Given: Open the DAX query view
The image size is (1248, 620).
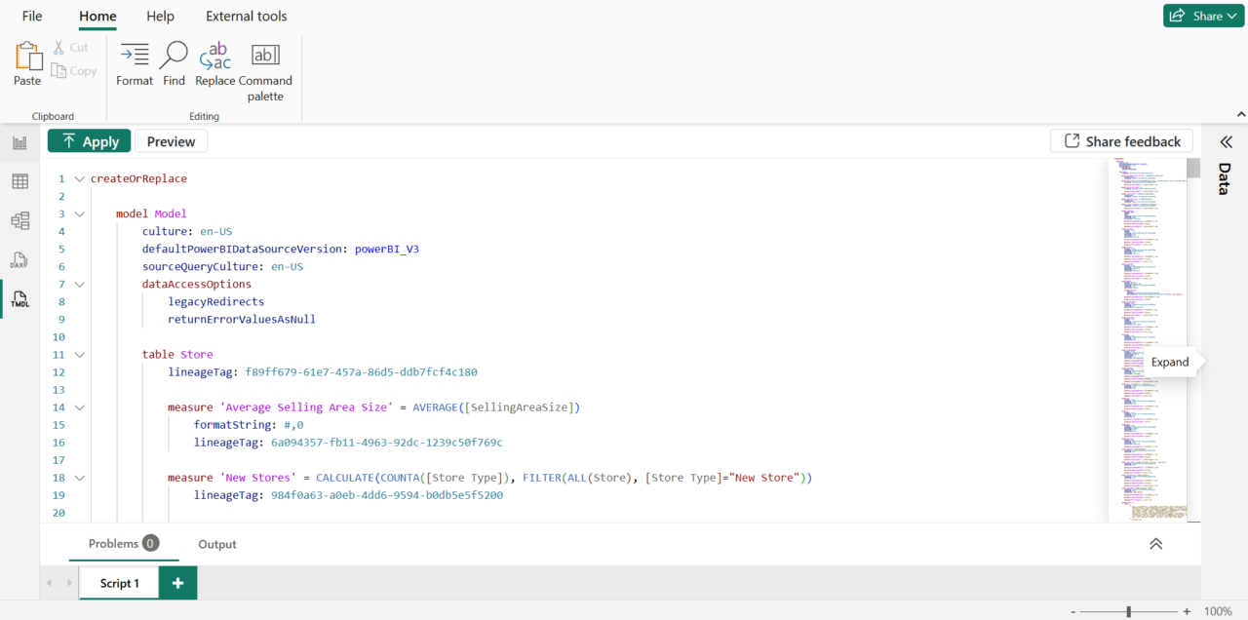Looking at the screenshot, I should pyautogui.click(x=19, y=259).
